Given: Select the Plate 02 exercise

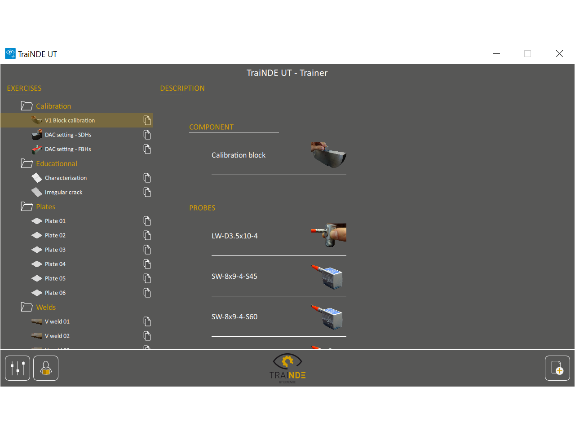Looking at the screenshot, I should tap(76, 235).
